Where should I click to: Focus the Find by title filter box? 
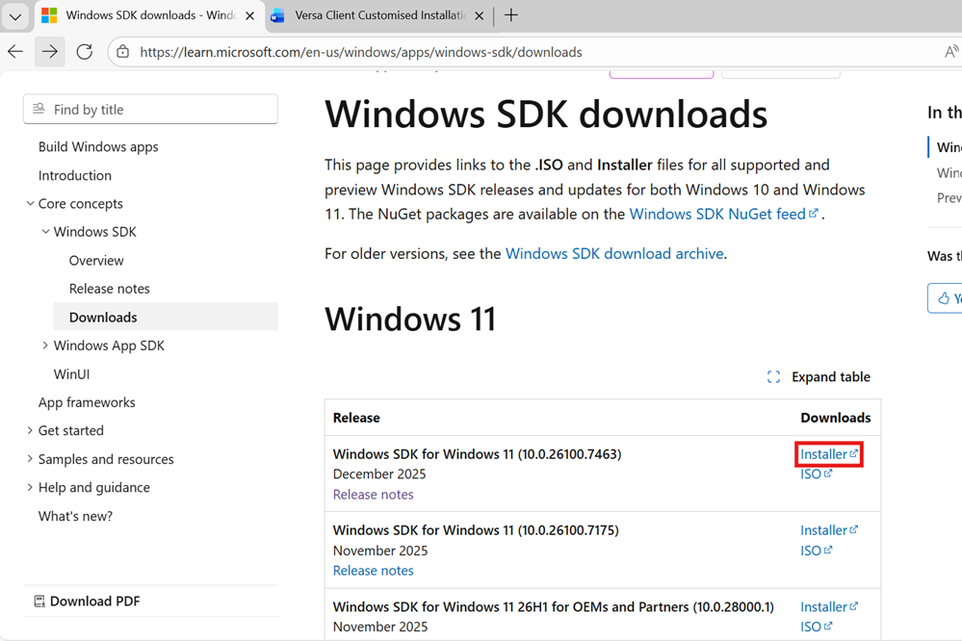[150, 109]
